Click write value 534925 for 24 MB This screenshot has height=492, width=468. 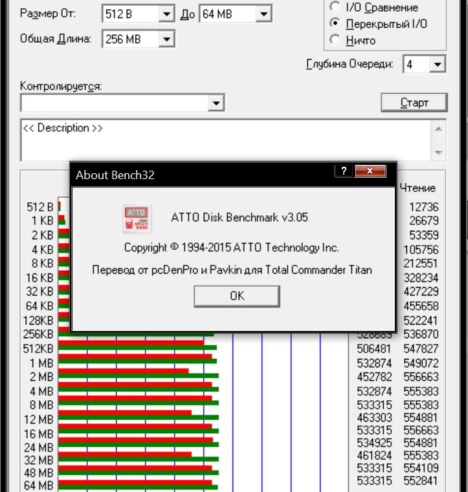tap(374, 443)
